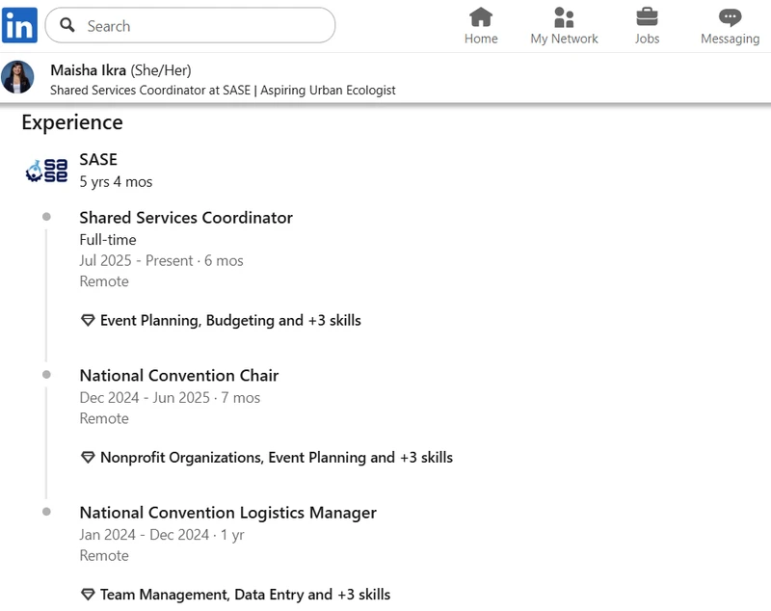The image size is (771, 611).
Task: Open the My Network people icon
Action: tap(564, 17)
